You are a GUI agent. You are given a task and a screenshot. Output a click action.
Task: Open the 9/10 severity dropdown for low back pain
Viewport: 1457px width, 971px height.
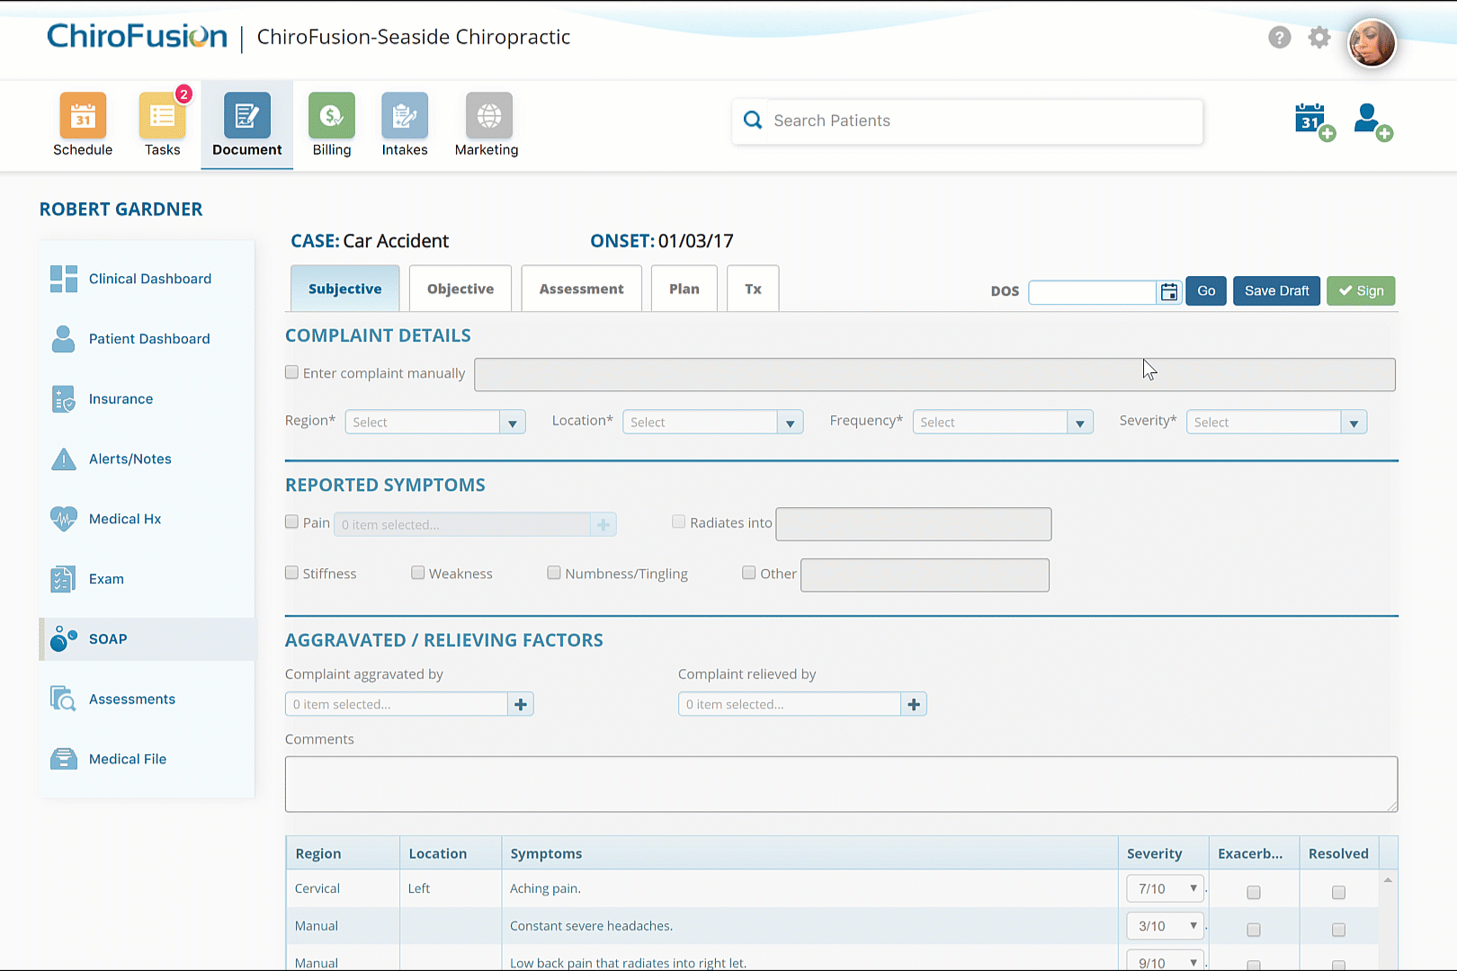click(x=1166, y=961)
